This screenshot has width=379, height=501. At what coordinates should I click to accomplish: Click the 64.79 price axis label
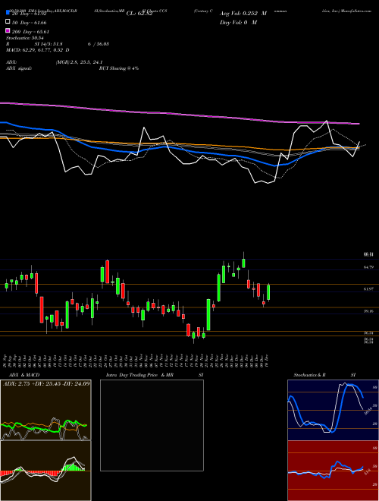pyautogui.click(x=368, y=267)
